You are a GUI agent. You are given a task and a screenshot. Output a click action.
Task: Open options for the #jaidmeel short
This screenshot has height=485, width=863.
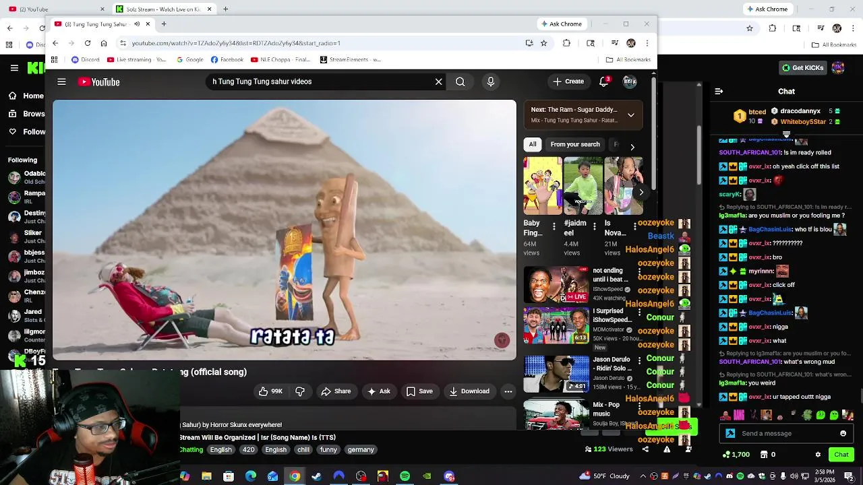click(594, 226)
